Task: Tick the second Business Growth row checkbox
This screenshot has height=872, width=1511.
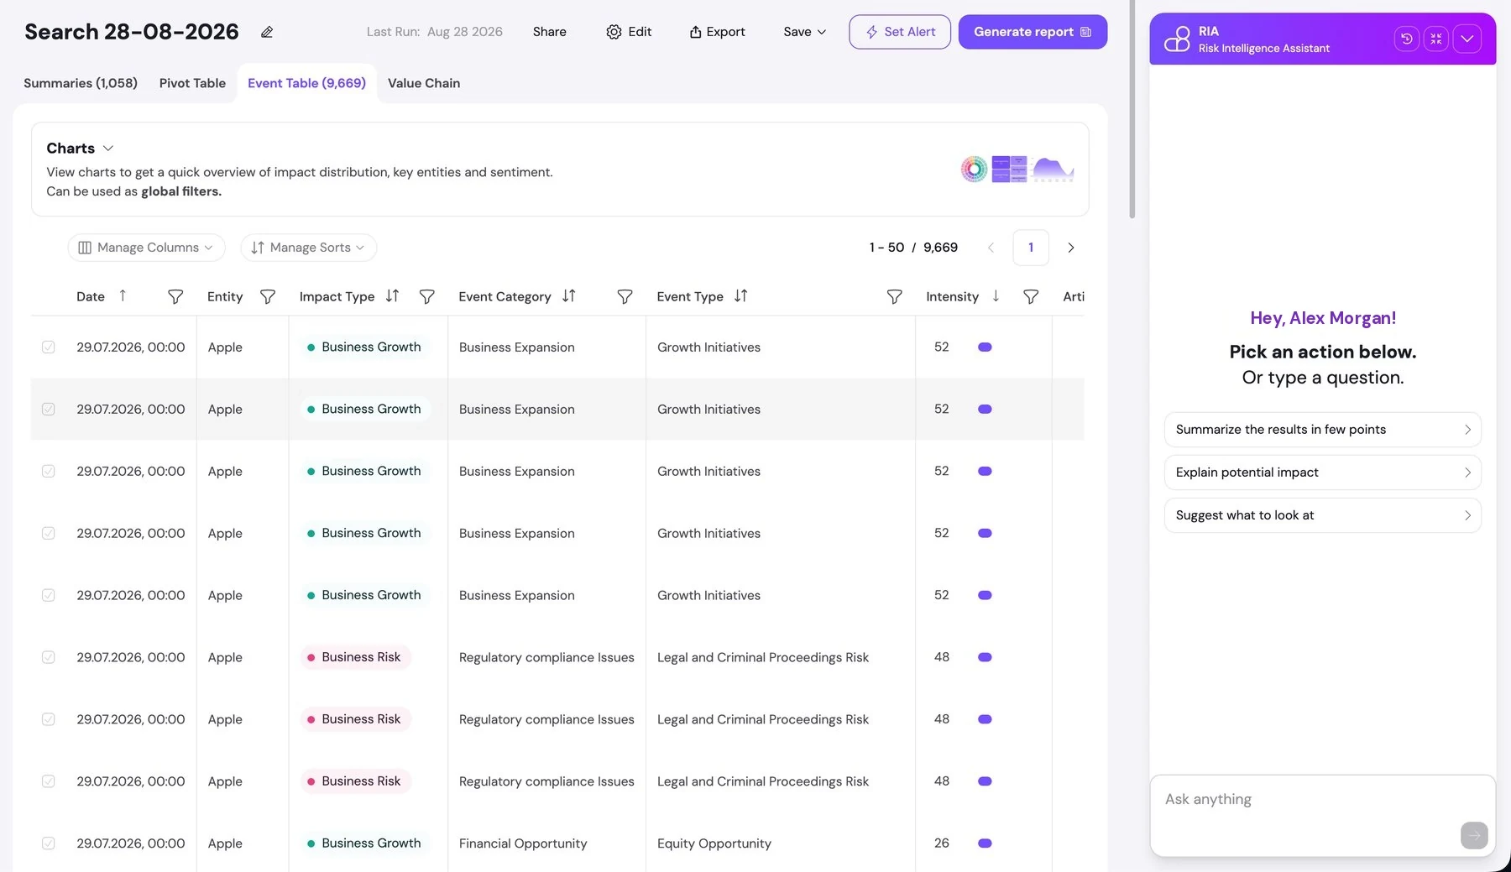Action: (x=49, y=409)
